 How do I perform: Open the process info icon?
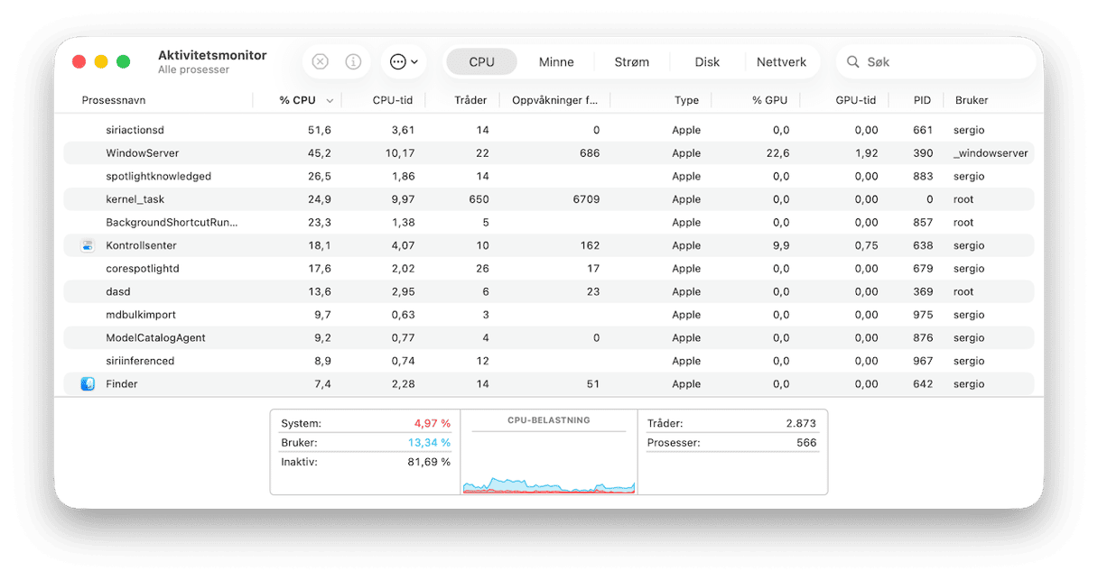coord(353,62)
